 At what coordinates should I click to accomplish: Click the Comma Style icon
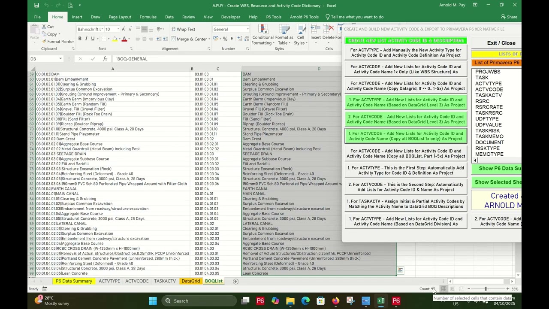tap(232, 39)
